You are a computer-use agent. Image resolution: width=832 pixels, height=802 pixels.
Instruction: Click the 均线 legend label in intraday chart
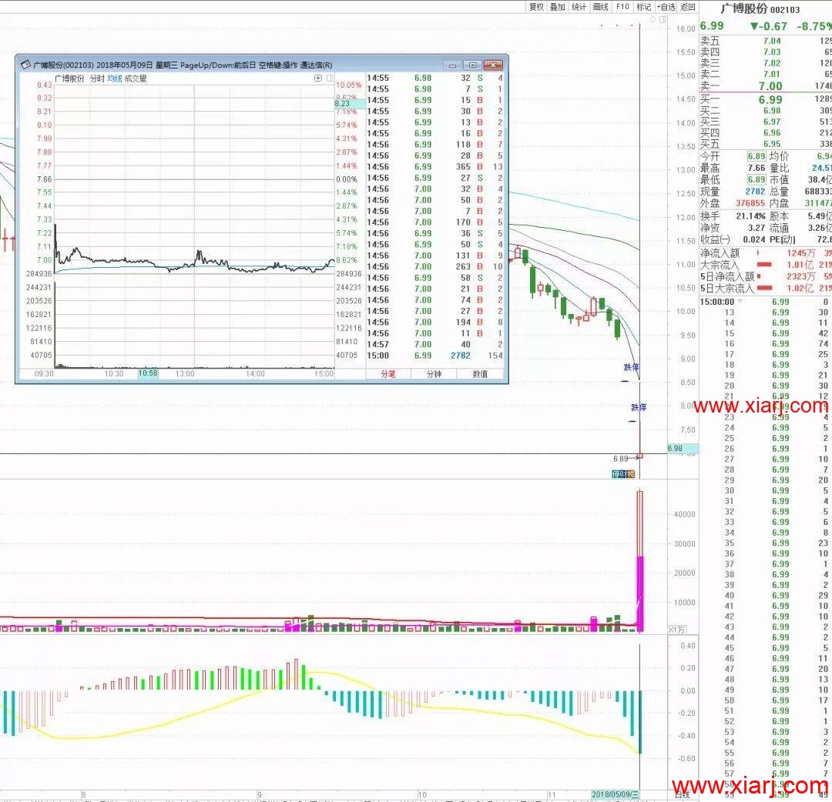(x=115, y=79)
